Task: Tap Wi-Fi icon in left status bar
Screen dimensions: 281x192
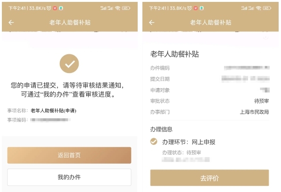Action: (x=117, y=8)
